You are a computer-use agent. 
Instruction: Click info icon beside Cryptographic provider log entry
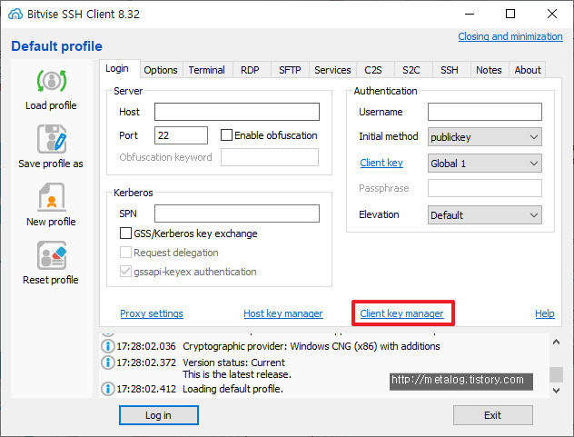click(x=107, y=346)
